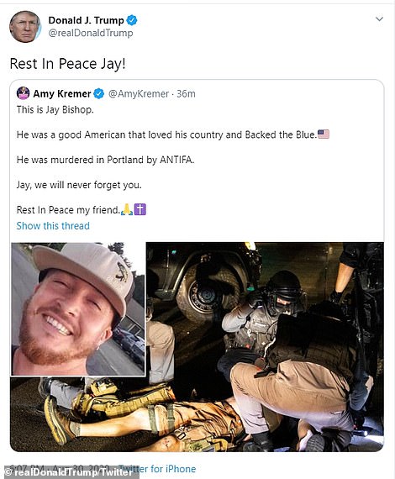The image size is (395, 479).
Task: Open the nighttime street scene photo
Action: [x=265, y=347]
